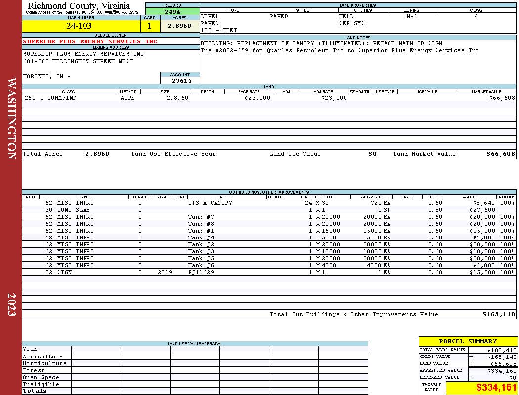The width and height of the screenshot is (519, 395).
Task: Select the Tank #5 note
Action: [201, 259]
